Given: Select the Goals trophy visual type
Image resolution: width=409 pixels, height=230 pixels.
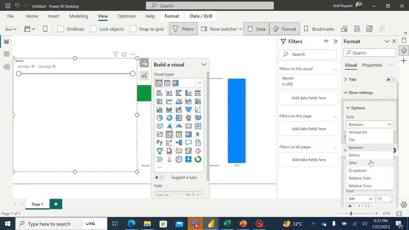Looking at the screenshot, I should tap(160, 151).
